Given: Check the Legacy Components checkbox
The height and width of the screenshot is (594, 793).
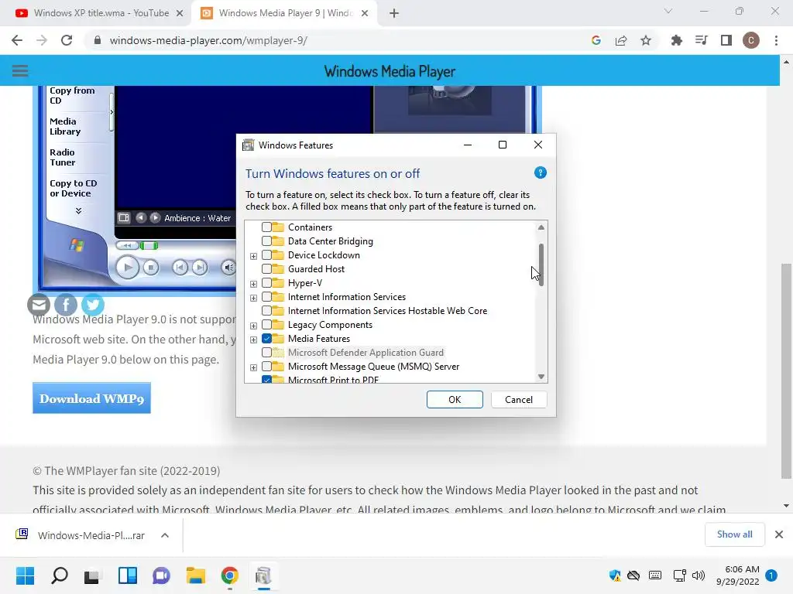Looking at the screenshot, I should tap(266, 325).
